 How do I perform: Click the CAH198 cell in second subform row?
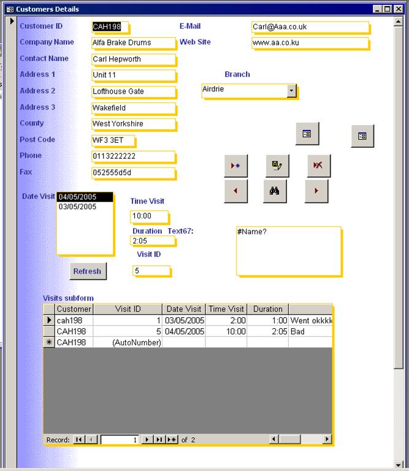(74, 331)
